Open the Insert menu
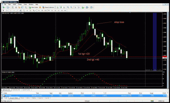The image size is (170, 103). (x=14, y=4)
